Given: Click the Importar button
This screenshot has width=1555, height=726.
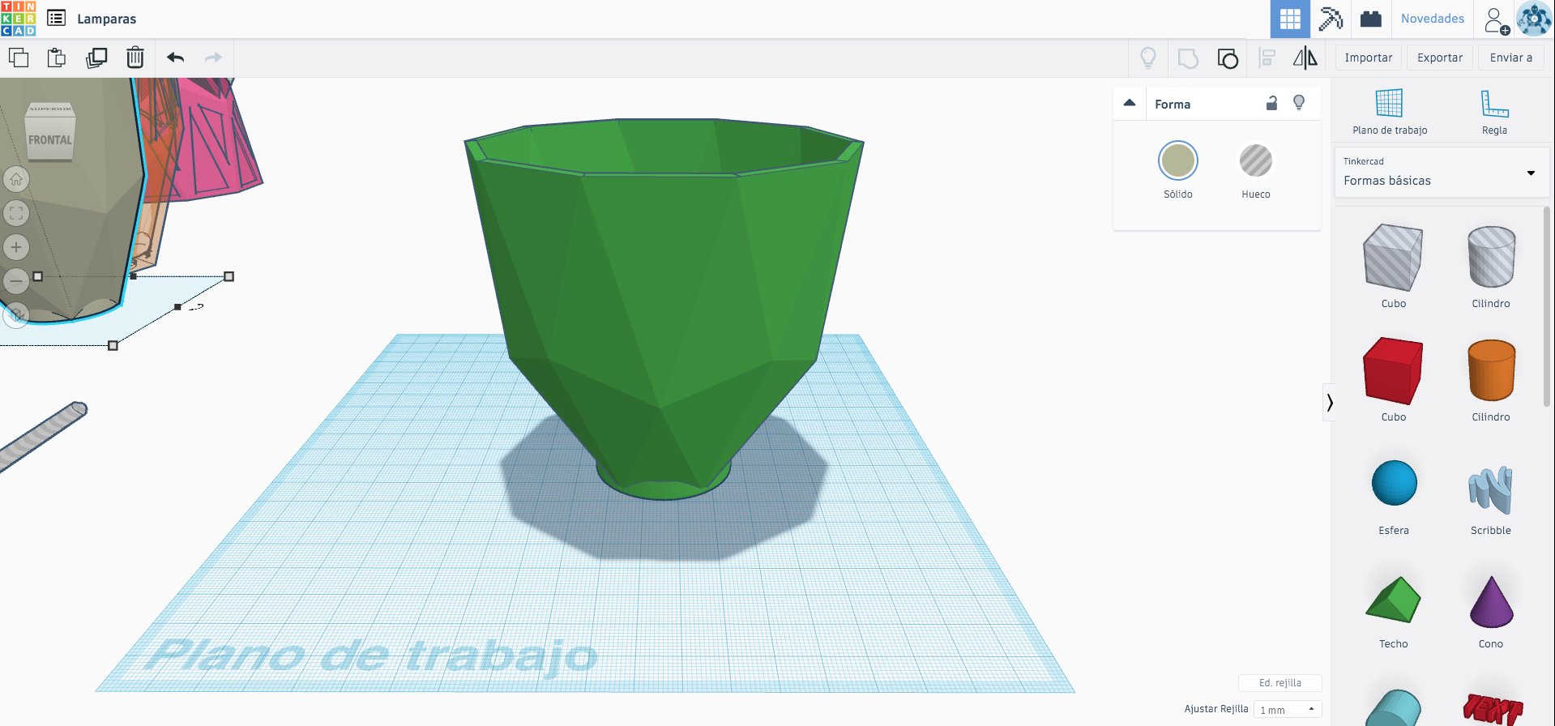Looking at the screenshot, I should pyautogui.click(x=1368, y=58).
